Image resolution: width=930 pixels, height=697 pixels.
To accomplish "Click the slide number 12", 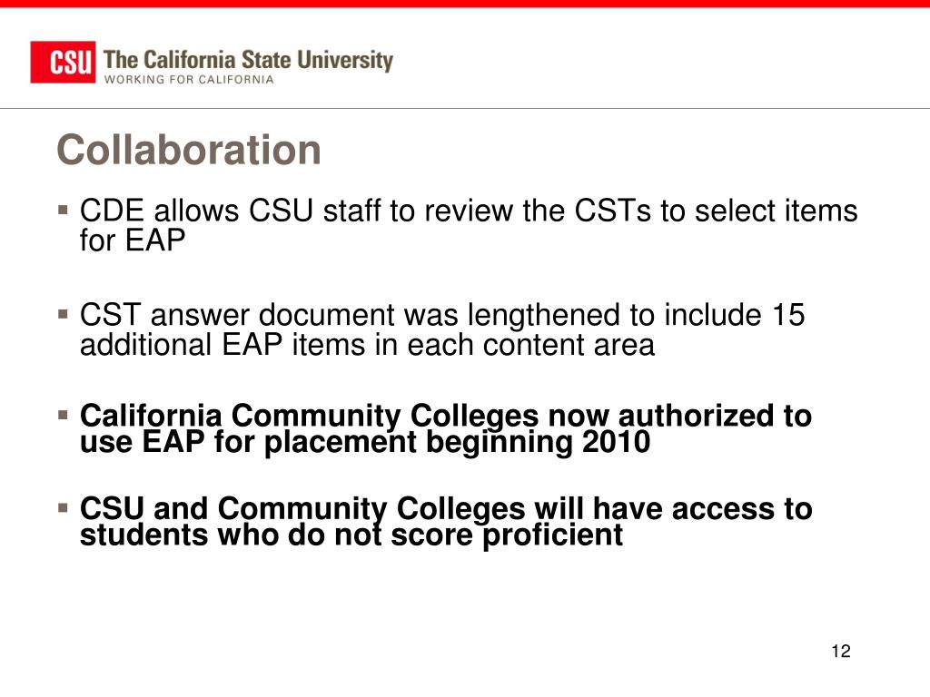I will coord(841,652).
